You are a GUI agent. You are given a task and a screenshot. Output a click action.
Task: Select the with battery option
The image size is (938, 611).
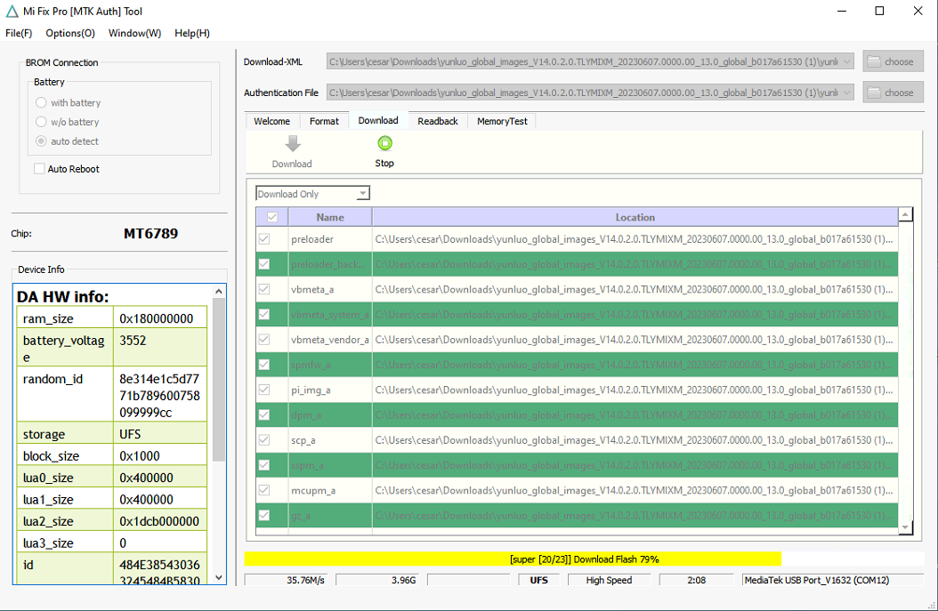coord(41,103)
